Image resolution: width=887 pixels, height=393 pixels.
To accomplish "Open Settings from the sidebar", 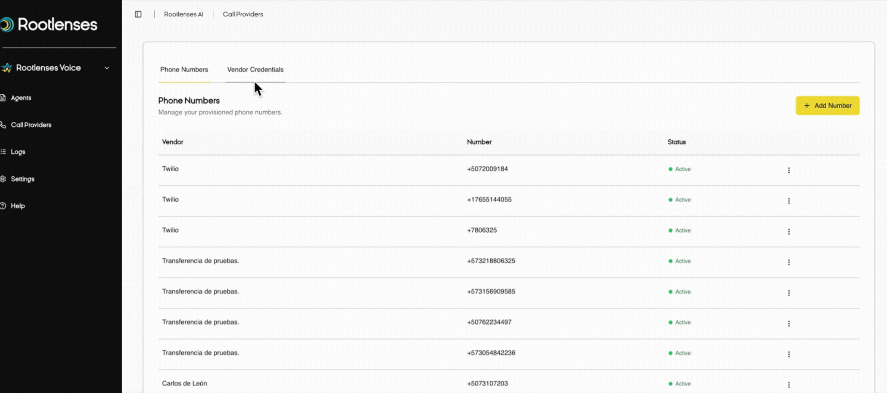I will click(x=22, y=179).
